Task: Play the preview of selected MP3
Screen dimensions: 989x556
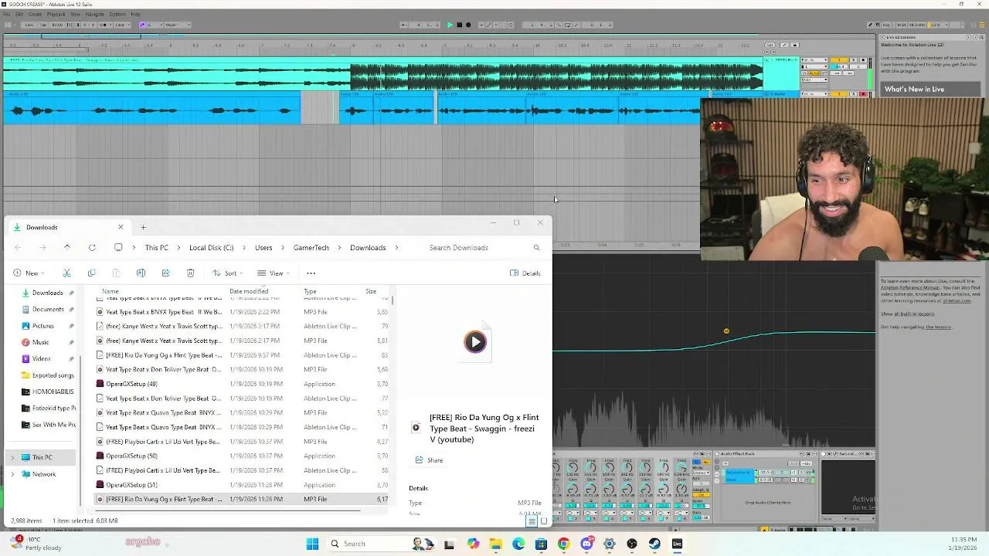Action: point(475,341)
